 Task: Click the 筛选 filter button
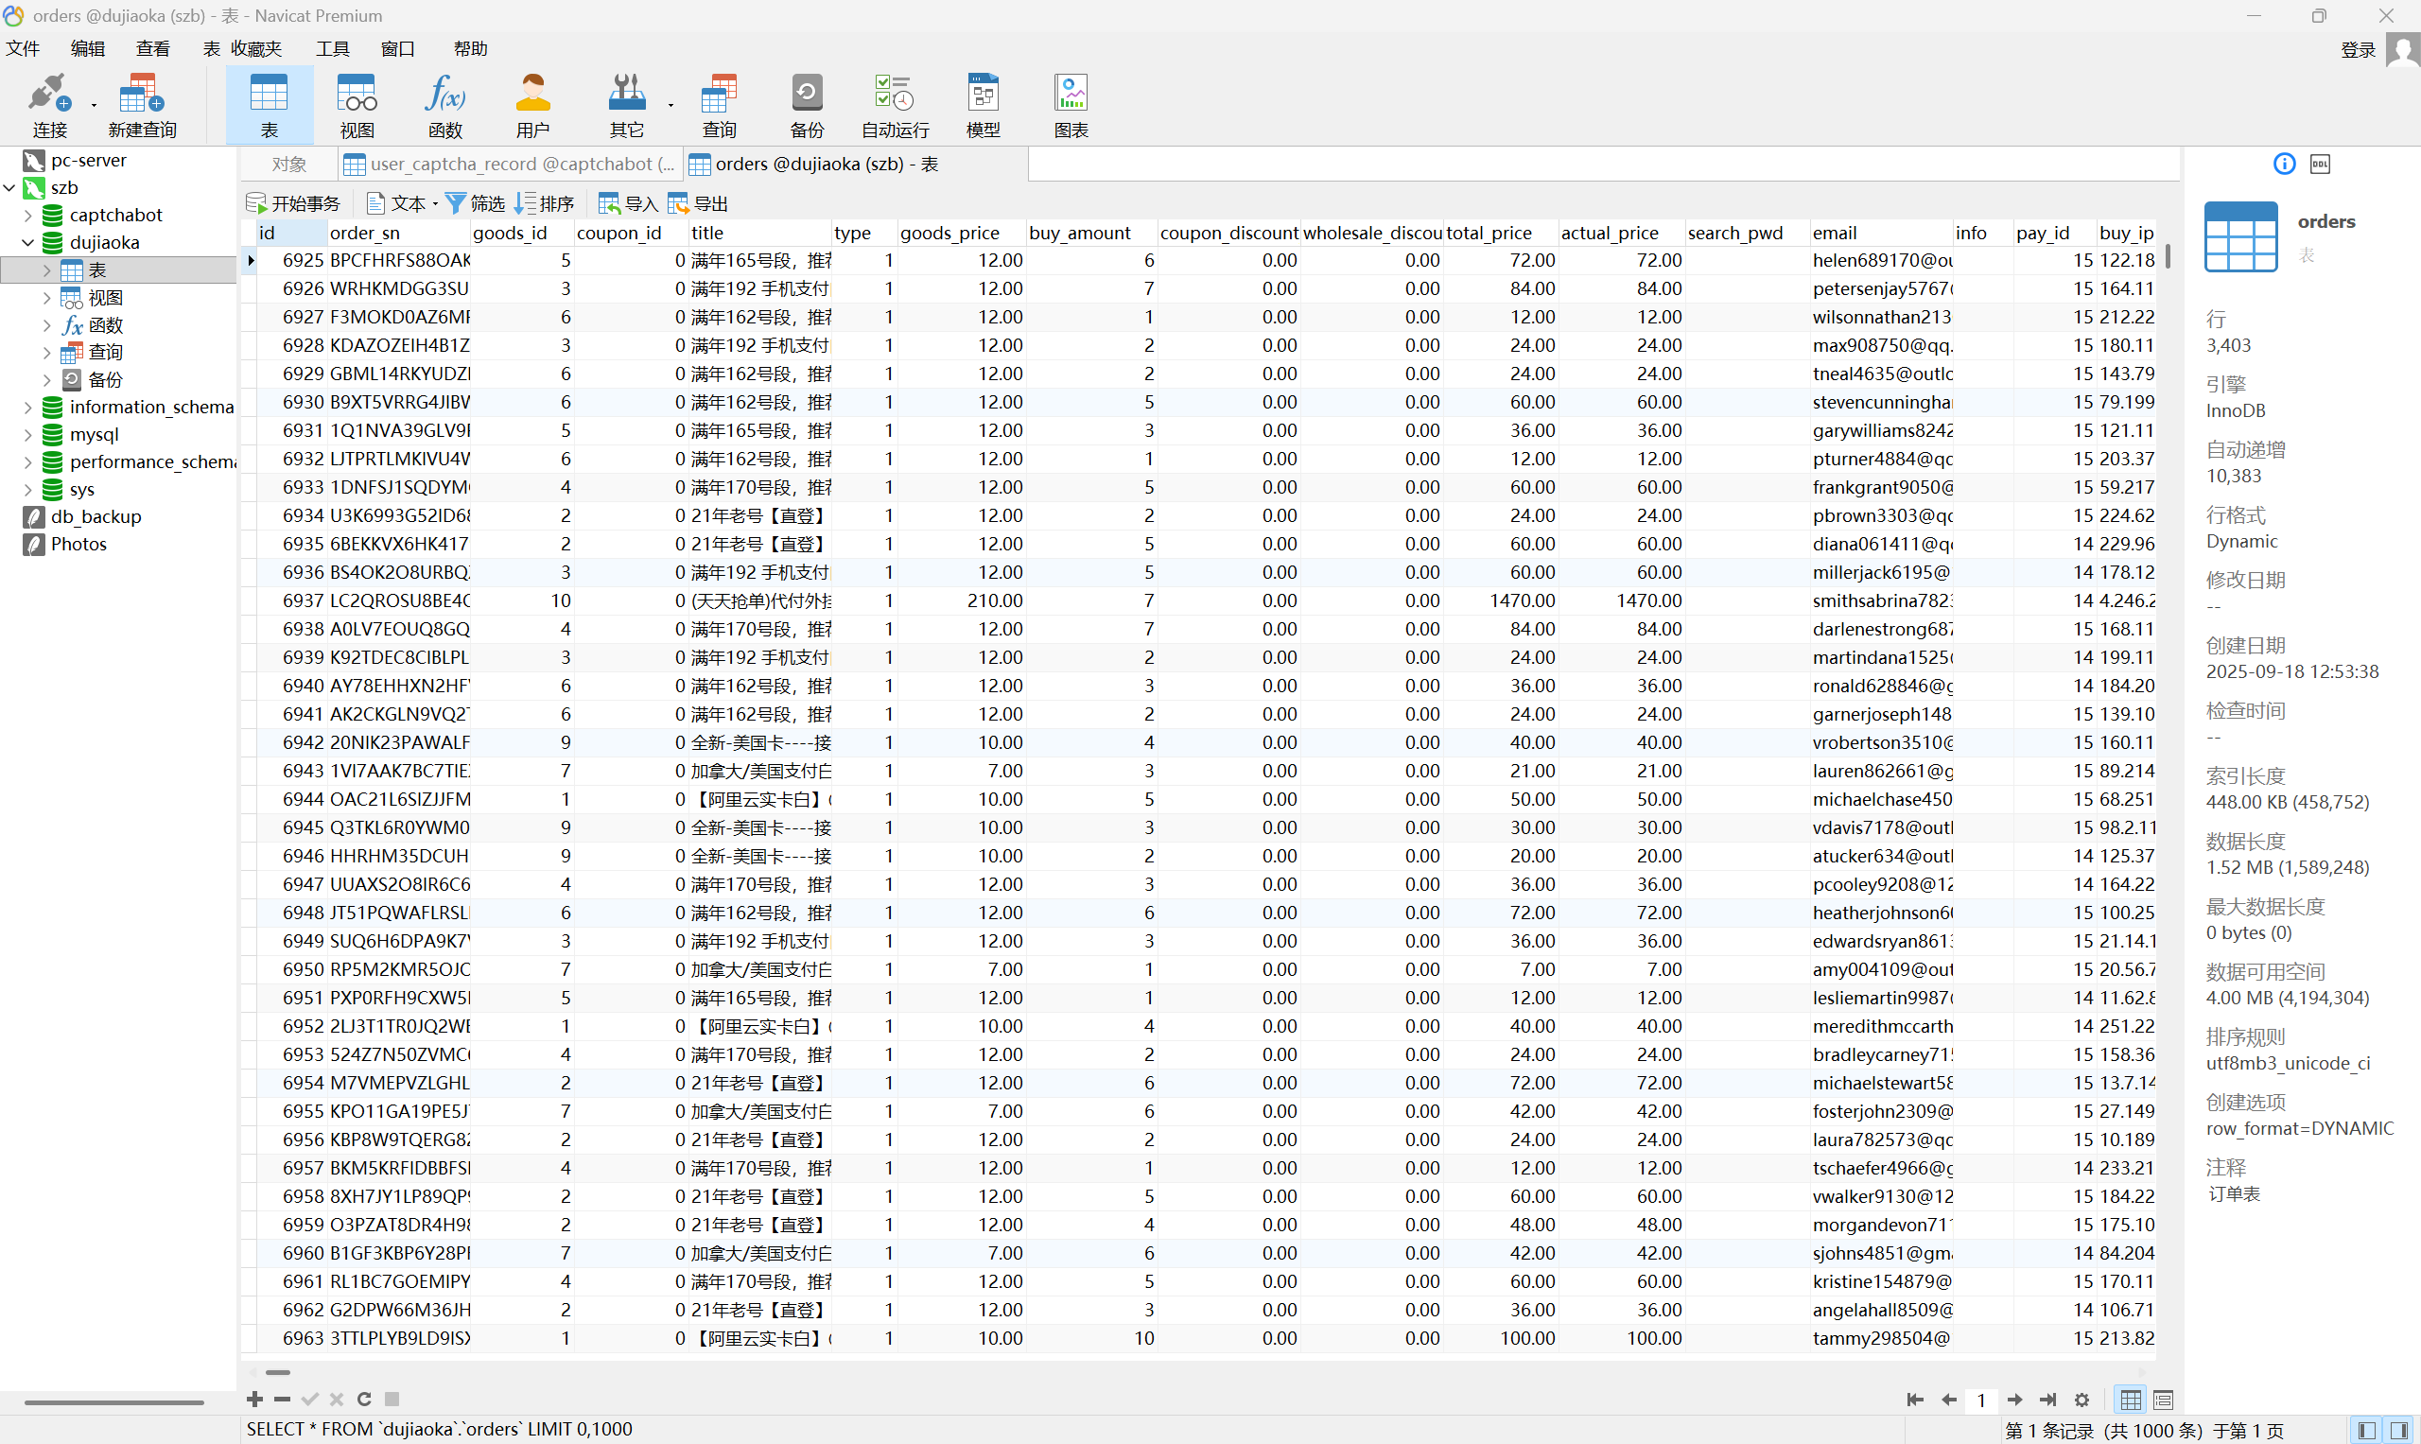point(475,203)
